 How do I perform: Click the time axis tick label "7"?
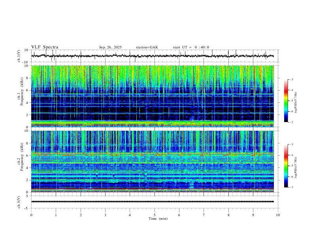[204, 215]
